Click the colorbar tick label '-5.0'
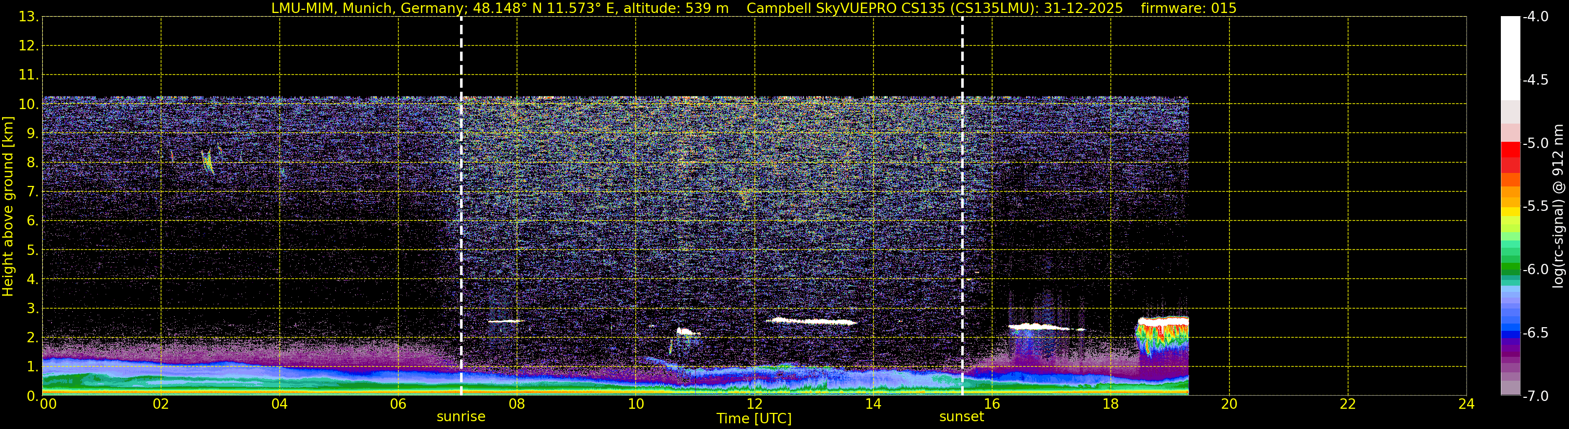 pyautogui.click(x=1536, y=143)
